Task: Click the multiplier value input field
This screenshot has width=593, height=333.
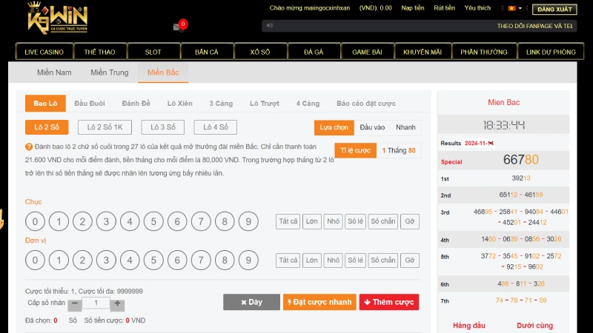Action: click(x=96, y=303)
